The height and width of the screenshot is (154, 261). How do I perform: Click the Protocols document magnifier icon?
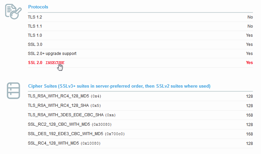[x=13, y=11]
